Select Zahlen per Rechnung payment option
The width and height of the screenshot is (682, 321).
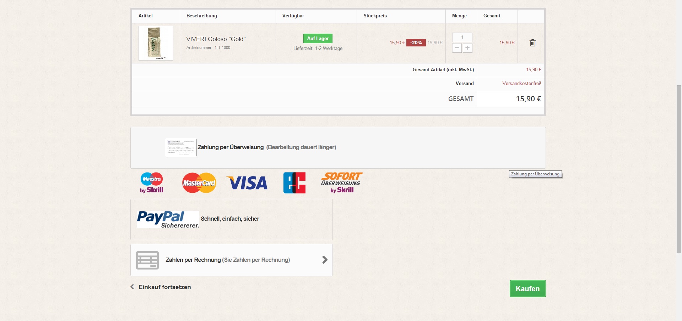pyautogui.click(x=232, y=260)
